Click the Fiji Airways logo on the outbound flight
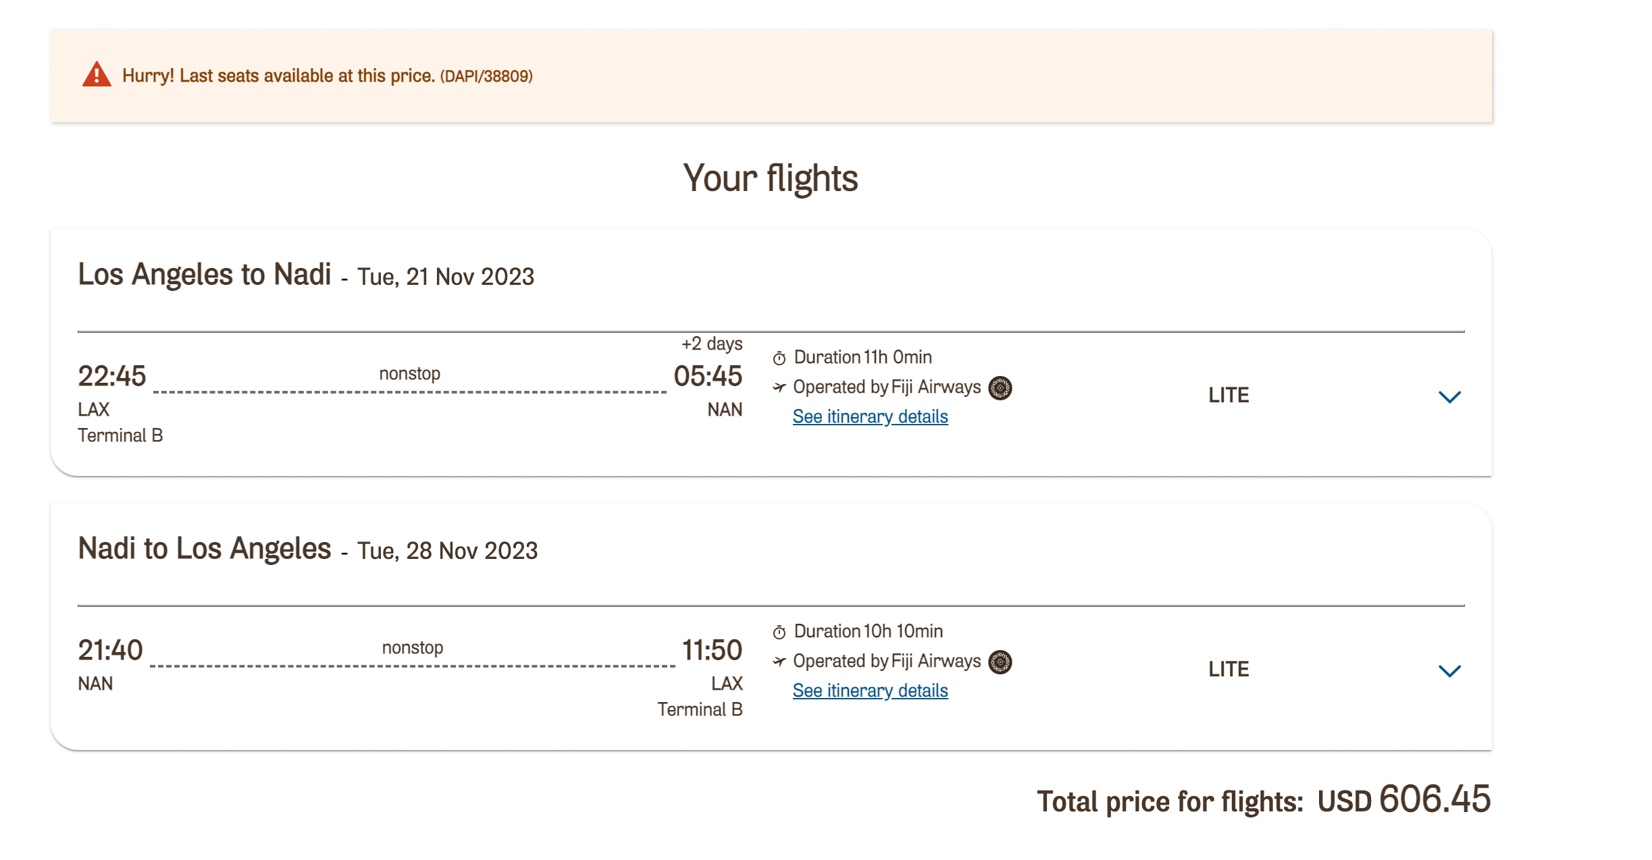This screenshot has height=860, width=1652. (1000, 388)
